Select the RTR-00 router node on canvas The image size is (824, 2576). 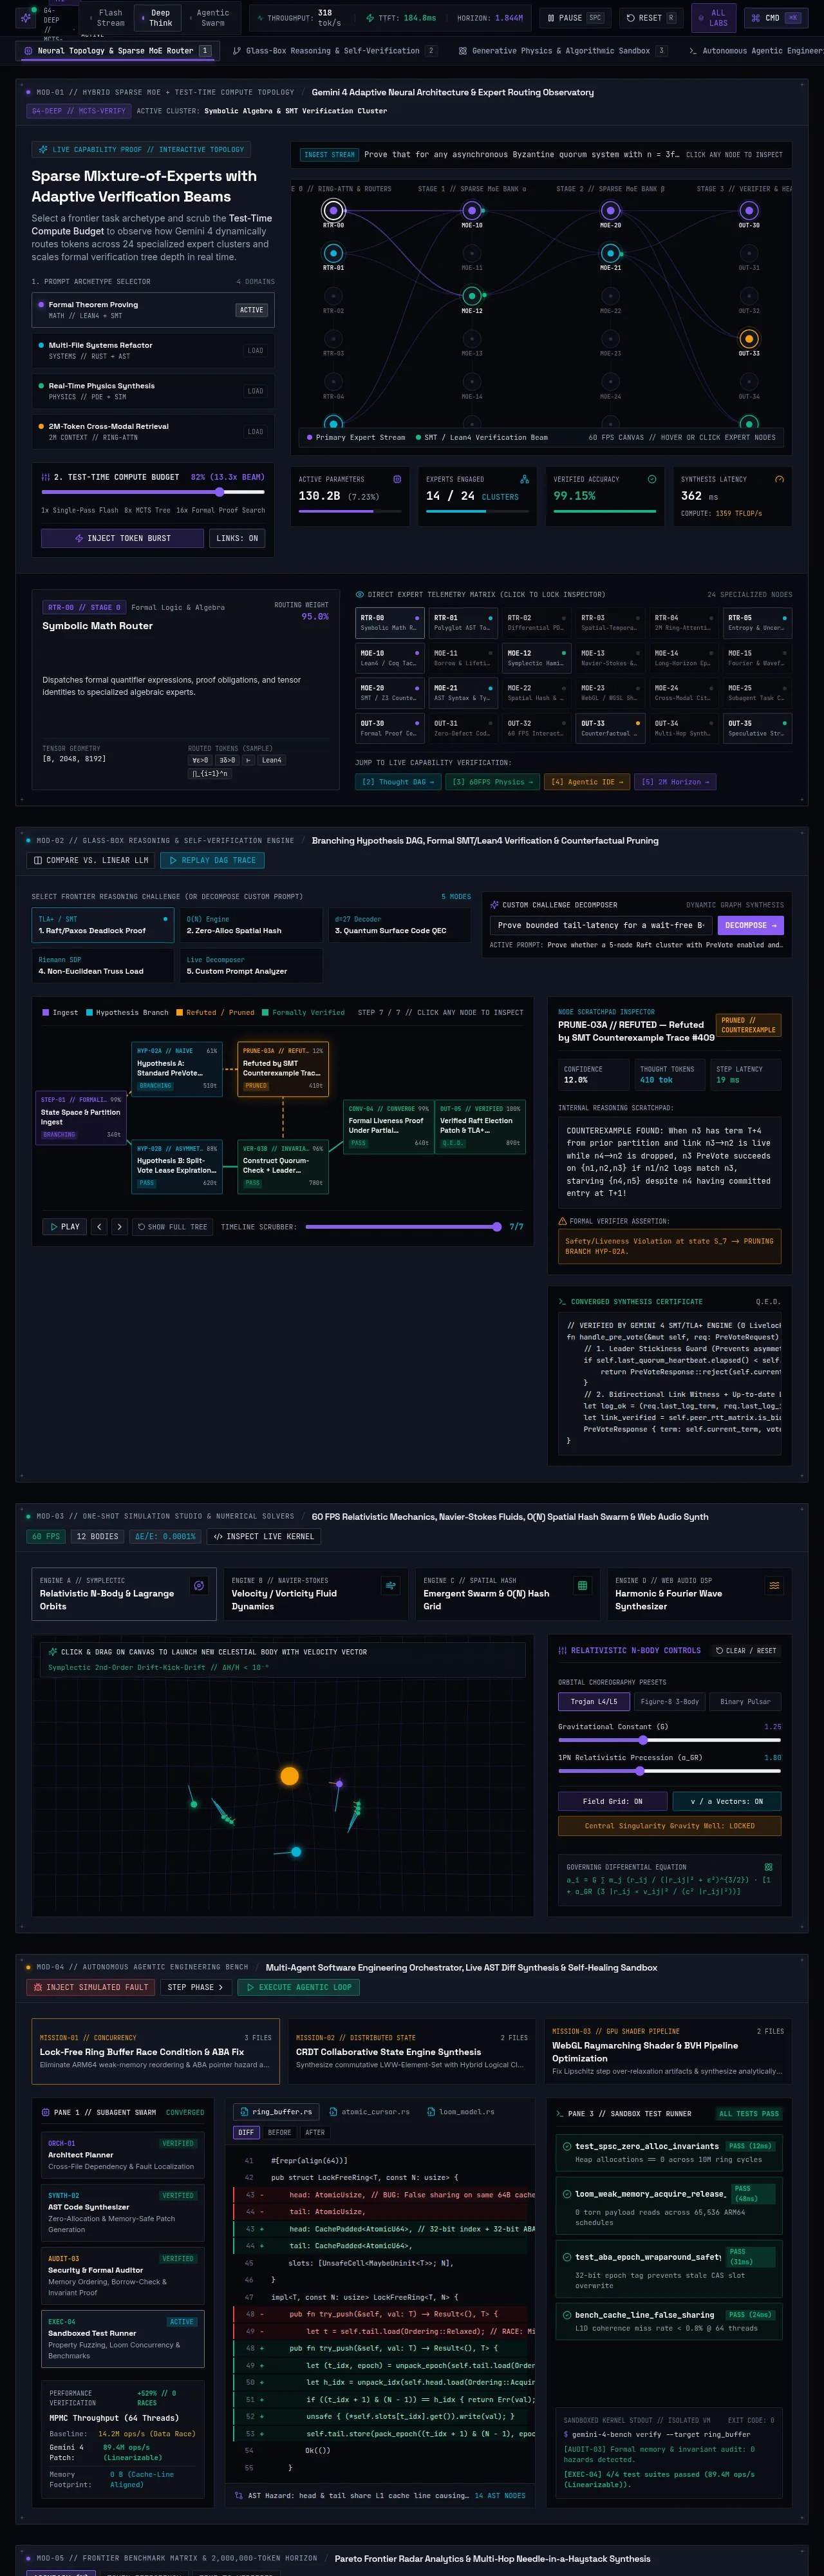click(333, 210)
